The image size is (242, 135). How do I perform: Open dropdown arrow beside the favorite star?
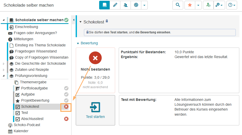click(x=198, y=5)
